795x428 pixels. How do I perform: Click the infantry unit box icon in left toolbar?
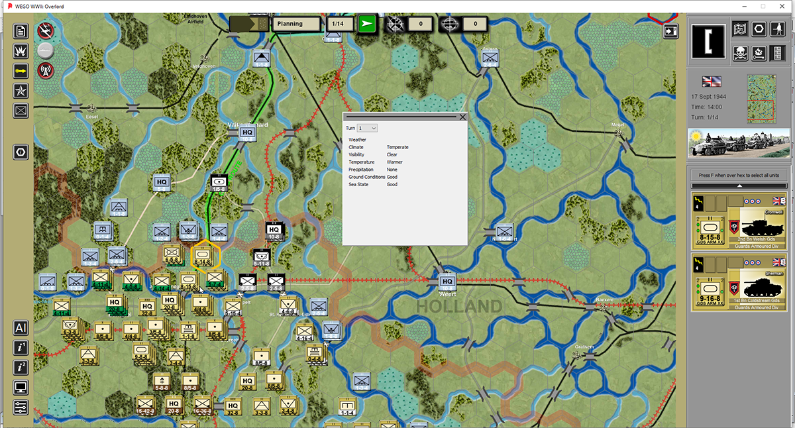(x=21, y=110)
